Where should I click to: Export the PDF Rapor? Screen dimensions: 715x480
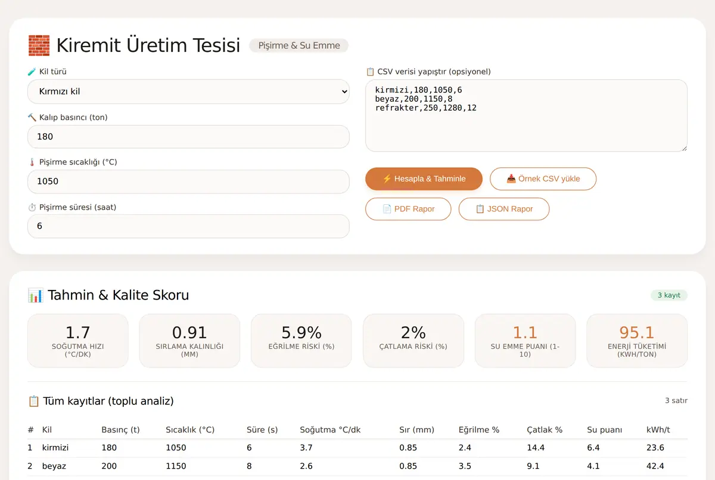[408, 209]
